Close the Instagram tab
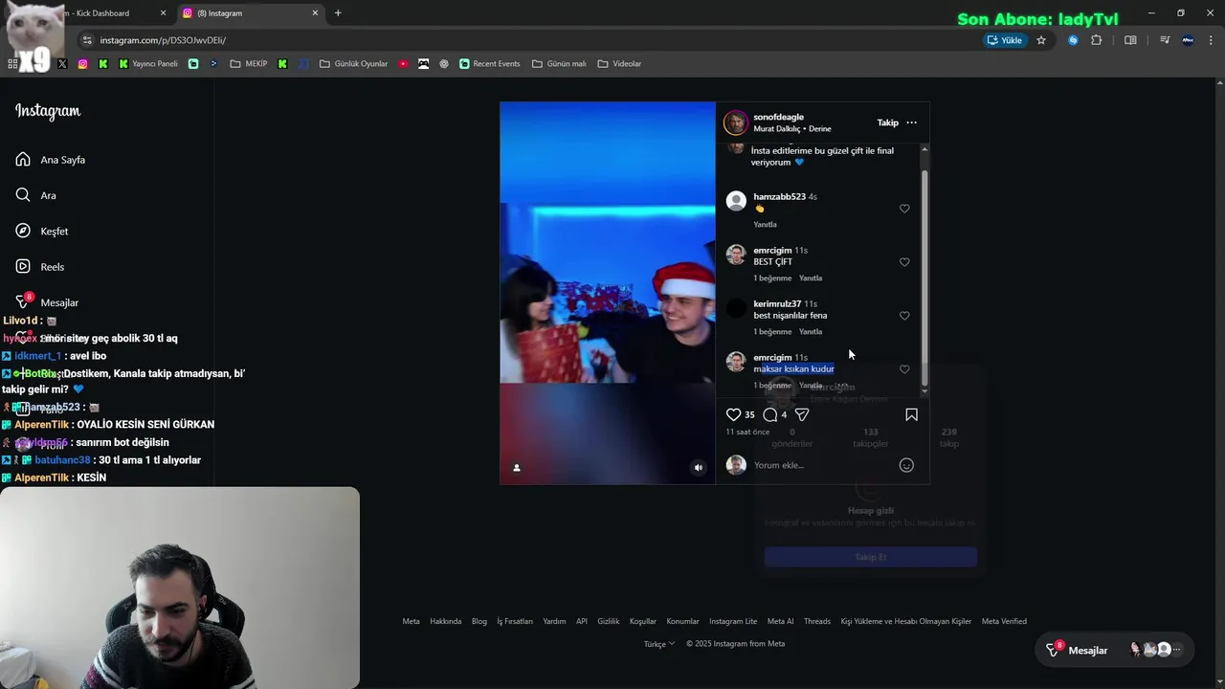The image size is (1225, 689). 315,13
